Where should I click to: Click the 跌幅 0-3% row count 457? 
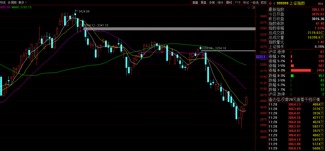(321, 75)
